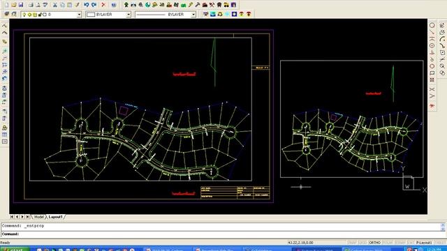Click the red X delete icon
The height and width of the screenshot is (251, 447).
pyautogui.click(x=103, y=5)
